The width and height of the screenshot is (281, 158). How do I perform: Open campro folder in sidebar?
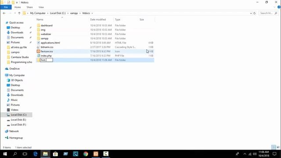[15, 52]
